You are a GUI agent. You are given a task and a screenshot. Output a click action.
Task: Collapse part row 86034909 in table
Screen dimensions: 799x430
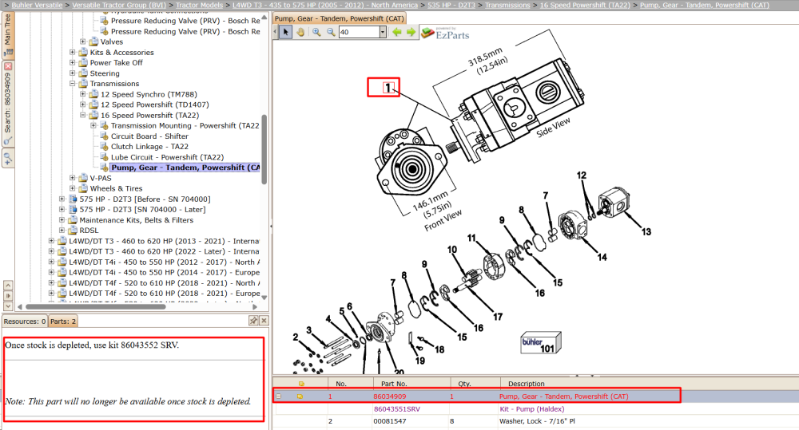pyautogui.click(x=278, y=396)
